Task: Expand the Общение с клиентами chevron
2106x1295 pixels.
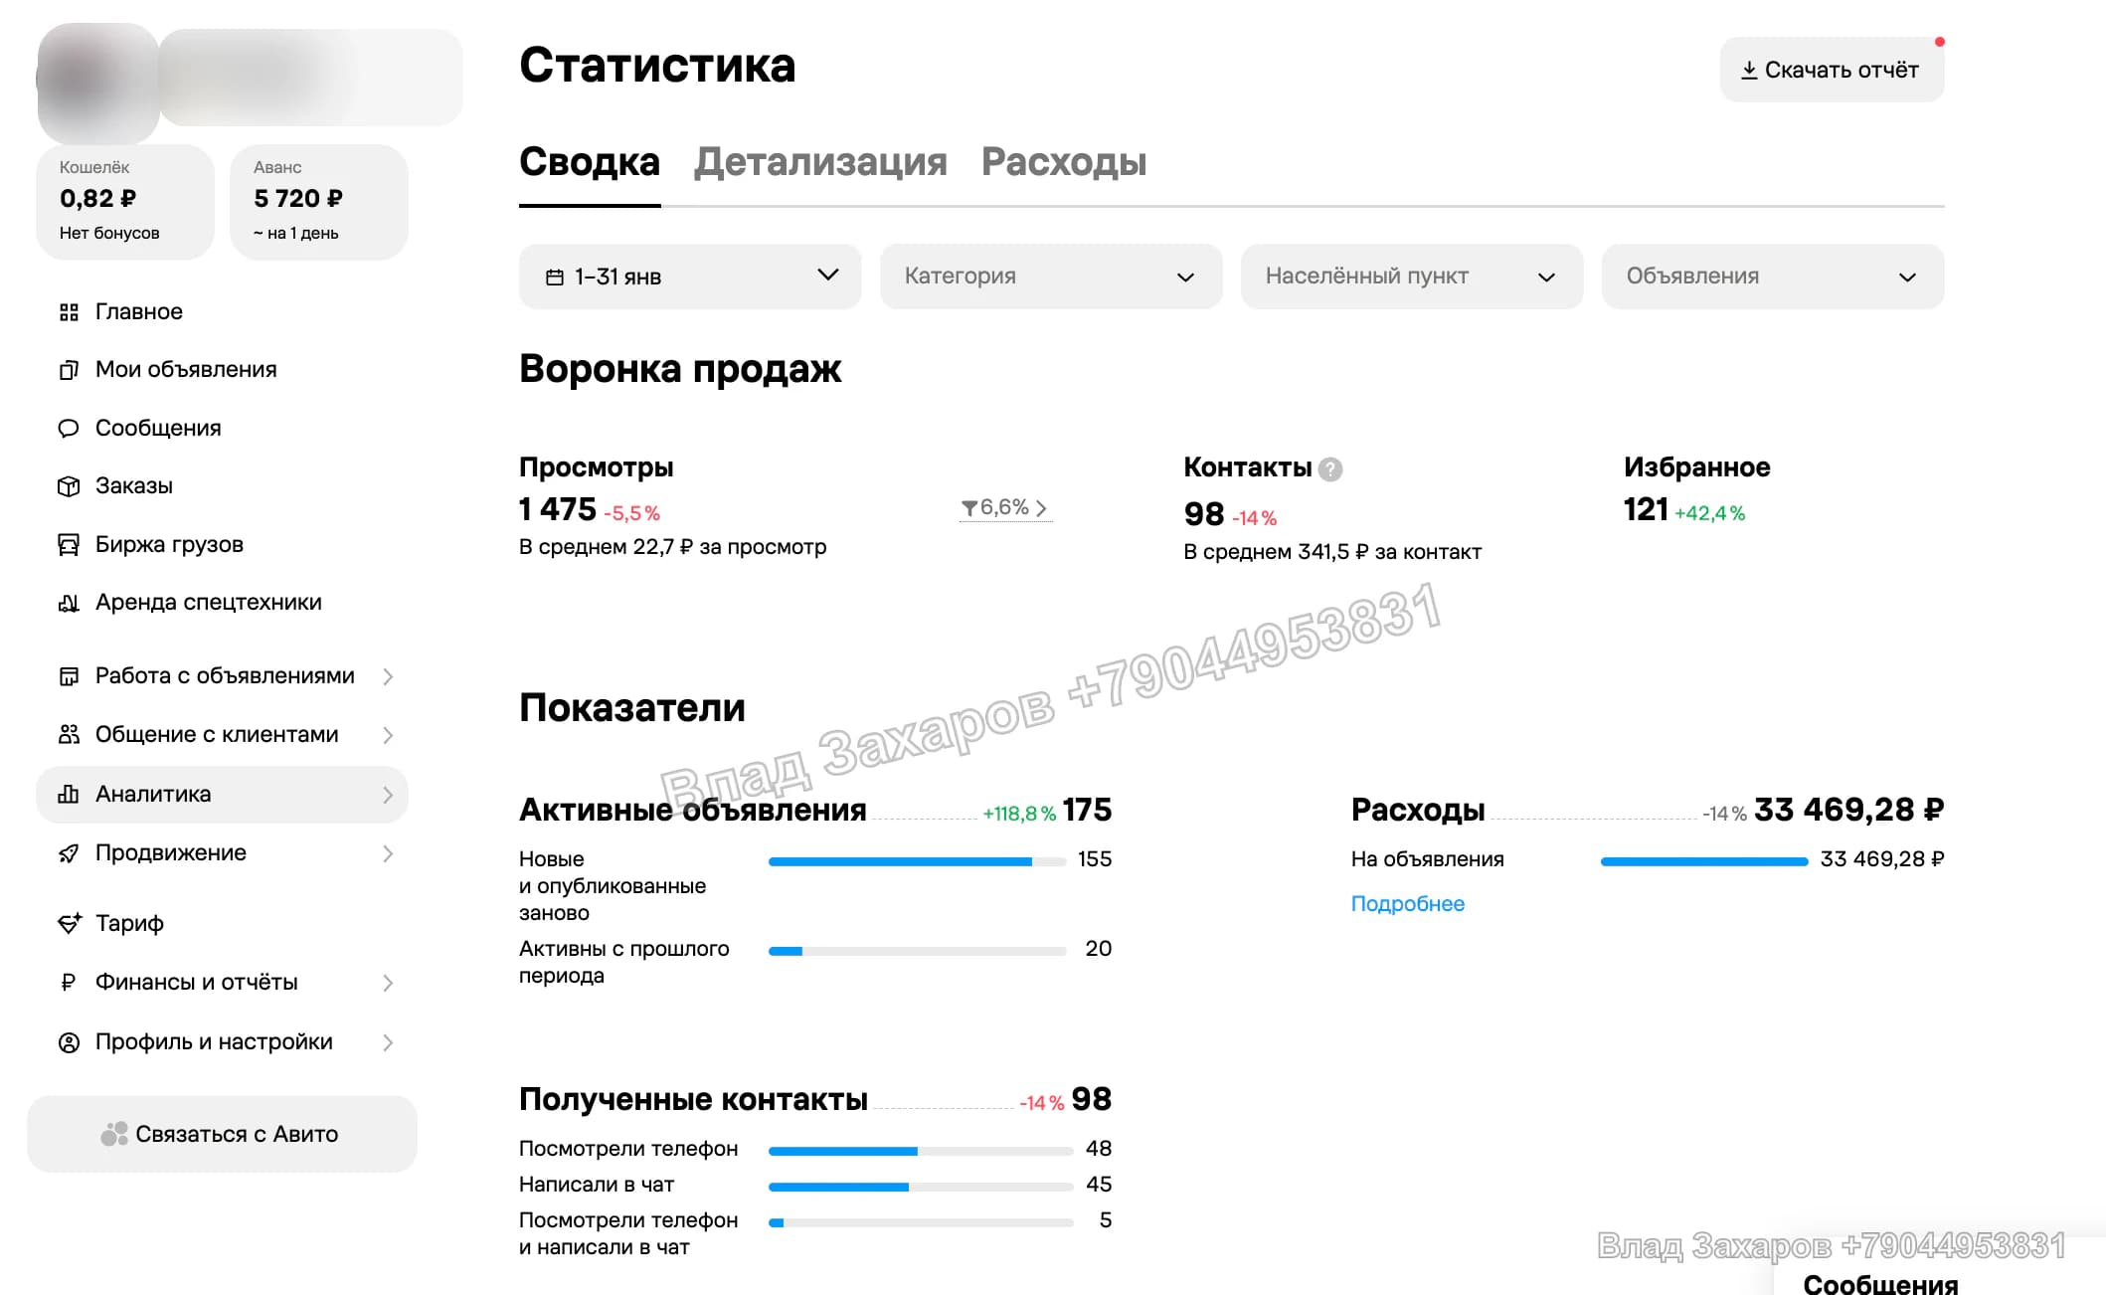Action: pos(388,735)
